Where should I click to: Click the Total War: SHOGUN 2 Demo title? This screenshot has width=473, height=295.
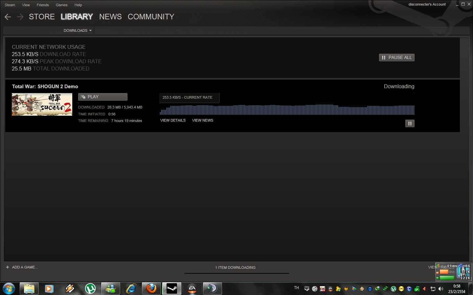click(45, 87)
